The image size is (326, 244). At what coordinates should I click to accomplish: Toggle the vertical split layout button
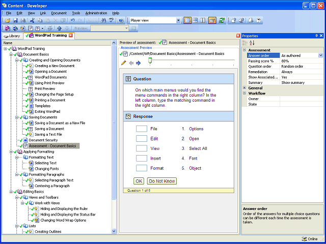(x=203, y=20)
